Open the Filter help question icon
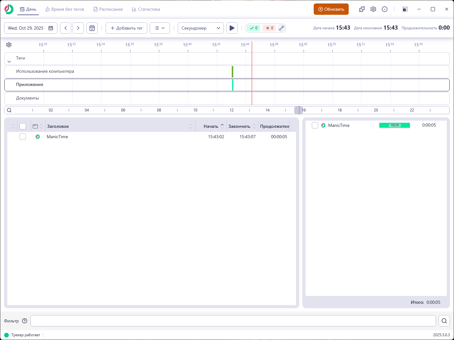 25,321
